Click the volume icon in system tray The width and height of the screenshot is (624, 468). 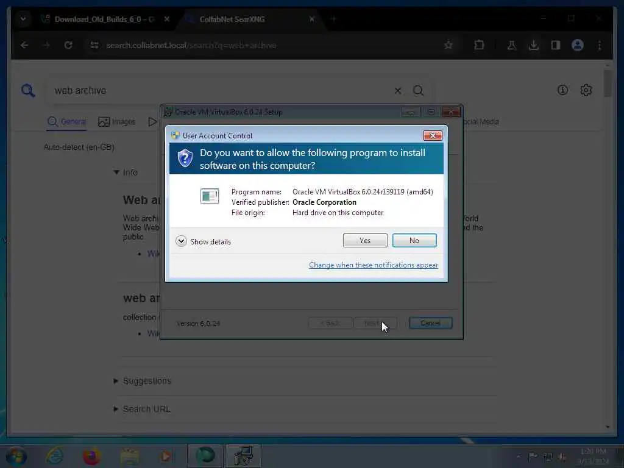click(562, 457)
